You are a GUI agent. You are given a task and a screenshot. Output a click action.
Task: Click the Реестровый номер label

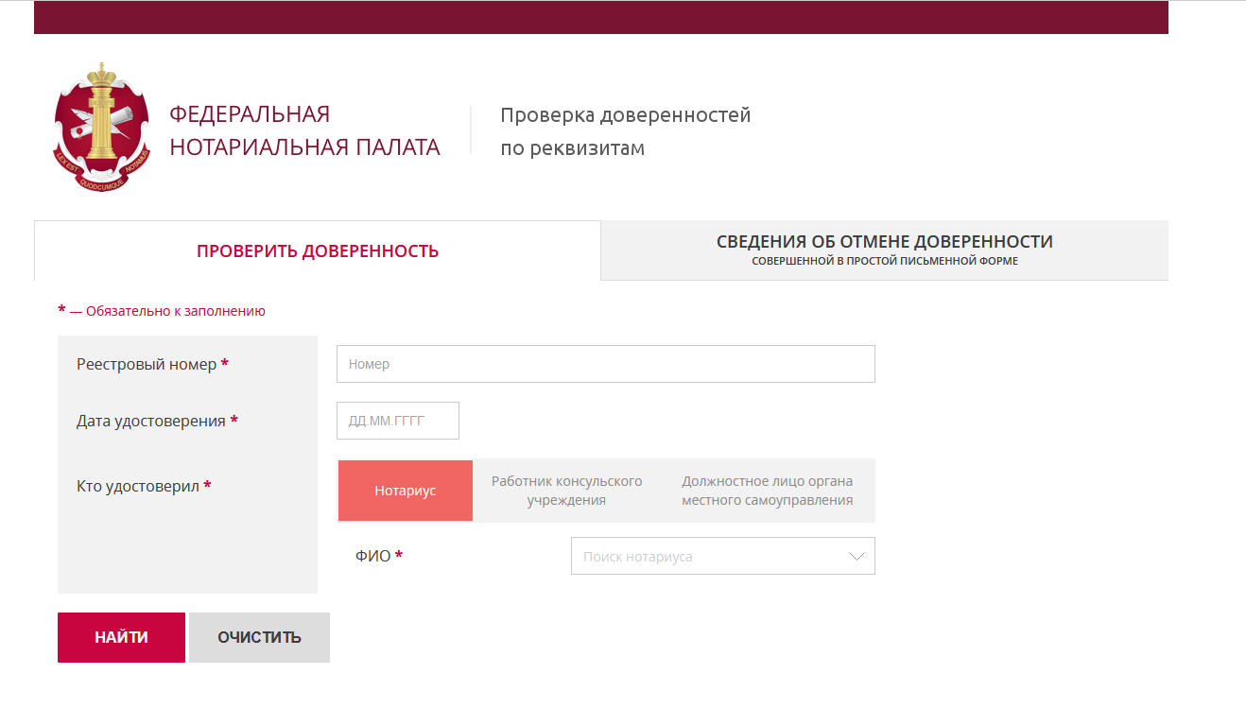[x=147, y=364]
